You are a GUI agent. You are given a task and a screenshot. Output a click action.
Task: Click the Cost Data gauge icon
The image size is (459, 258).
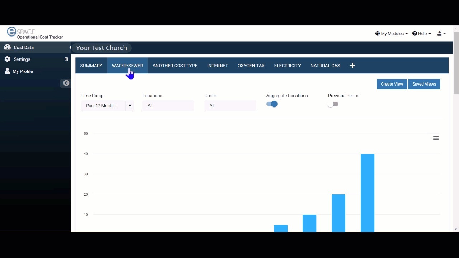click(x=7, y=47)
